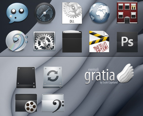Click the silver sync arrows drive
Screen dimensions: 143x116
(x=53, y=77)
